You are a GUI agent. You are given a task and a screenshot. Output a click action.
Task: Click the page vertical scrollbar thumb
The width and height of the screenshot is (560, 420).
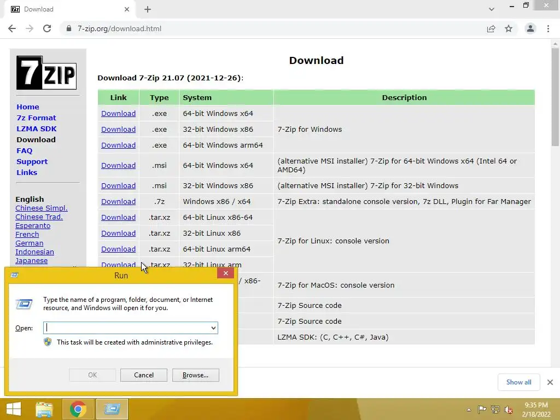tap(555, 97)
